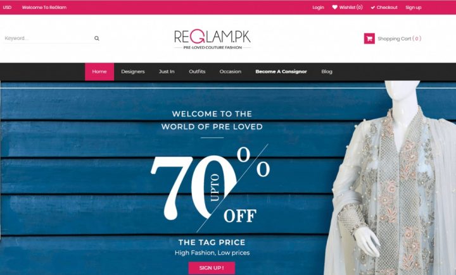Expand the Outfits menu
The height and width of the screenshot is (275, 456).
(x=197, y=71)
